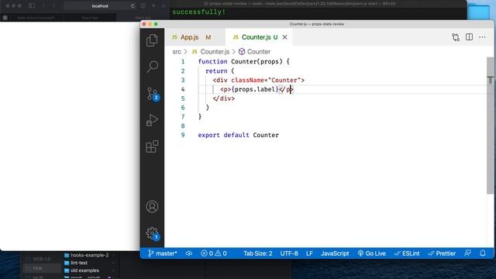Image resolution: width=496 pixels, height=279 pixels.
Task: Open Problems via errors and warnings count
Action: point(214,253)
